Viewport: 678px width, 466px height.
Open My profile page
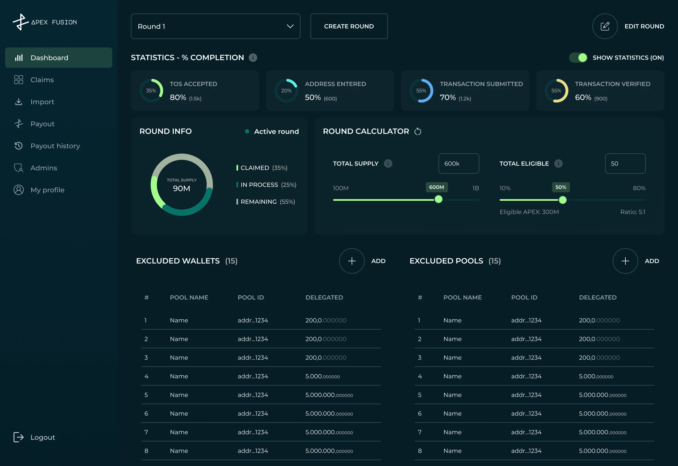click(47, 190)
